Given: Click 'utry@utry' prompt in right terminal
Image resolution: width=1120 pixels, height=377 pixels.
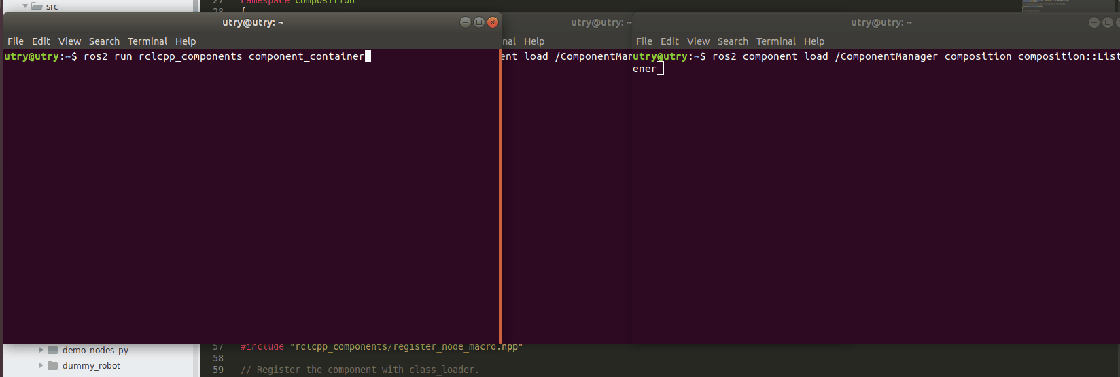Looking at the screenshot, I should click(x=660, y=56).
